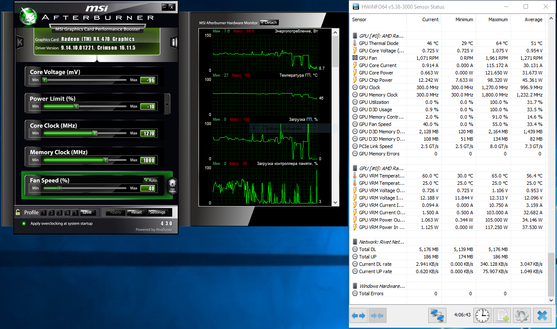Click the chip icon in Network section header
This screenshot has height=329, width=557.
(355, 242)
